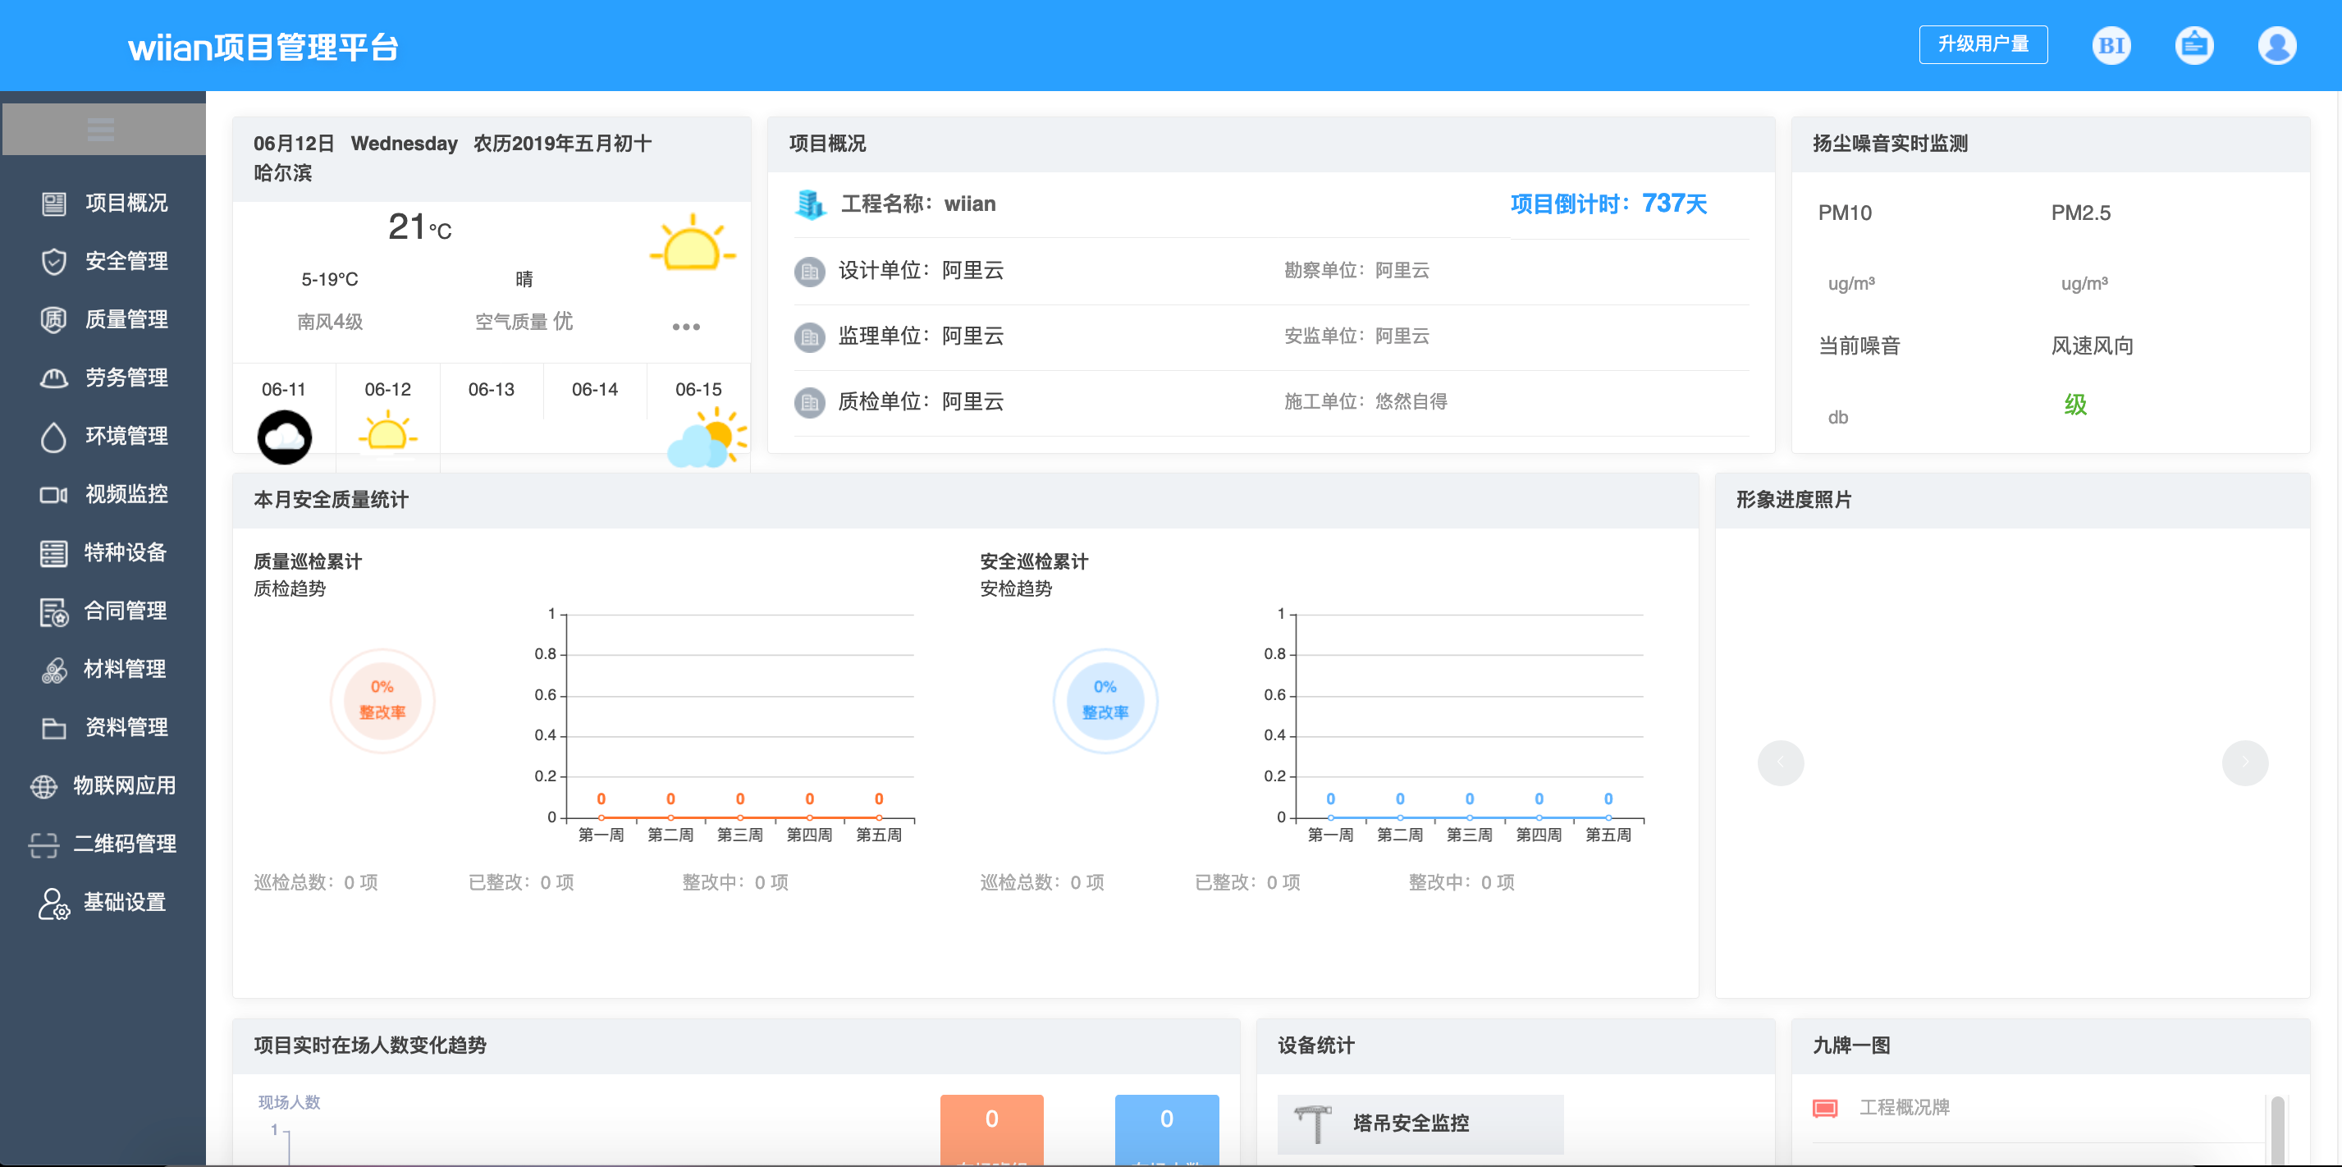Click the icon beside 质检单位
2342x1167 pixels.
click(809, 402)
